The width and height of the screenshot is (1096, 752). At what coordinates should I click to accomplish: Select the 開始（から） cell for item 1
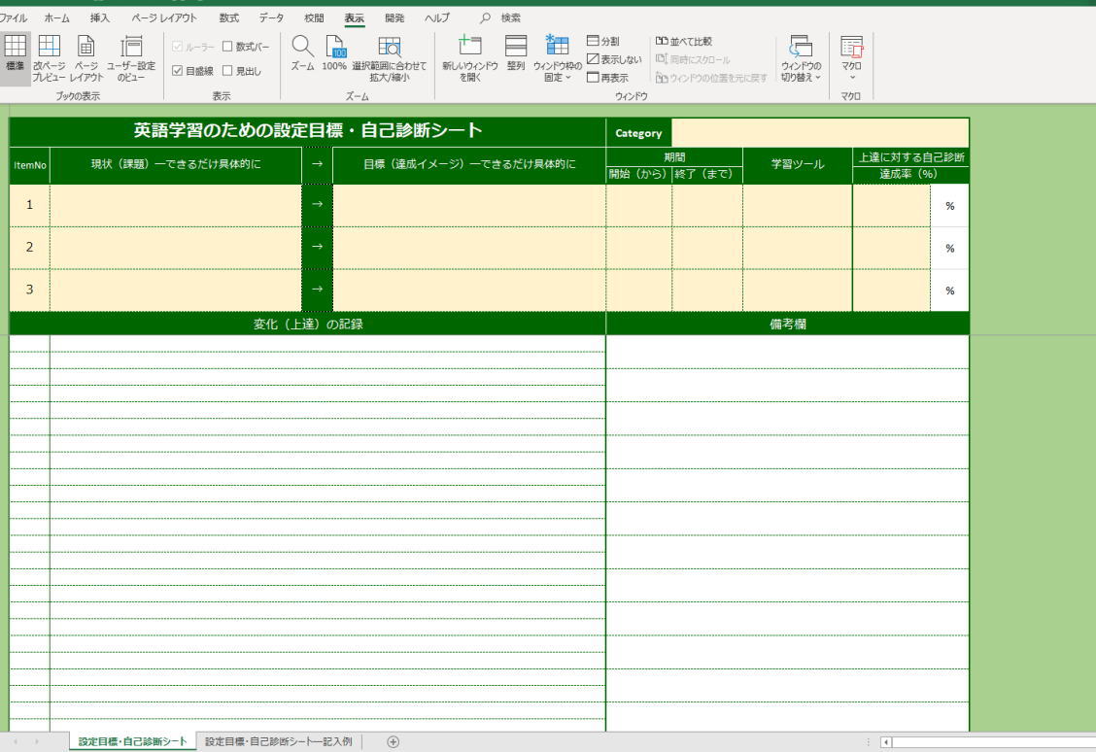[639, 205]
